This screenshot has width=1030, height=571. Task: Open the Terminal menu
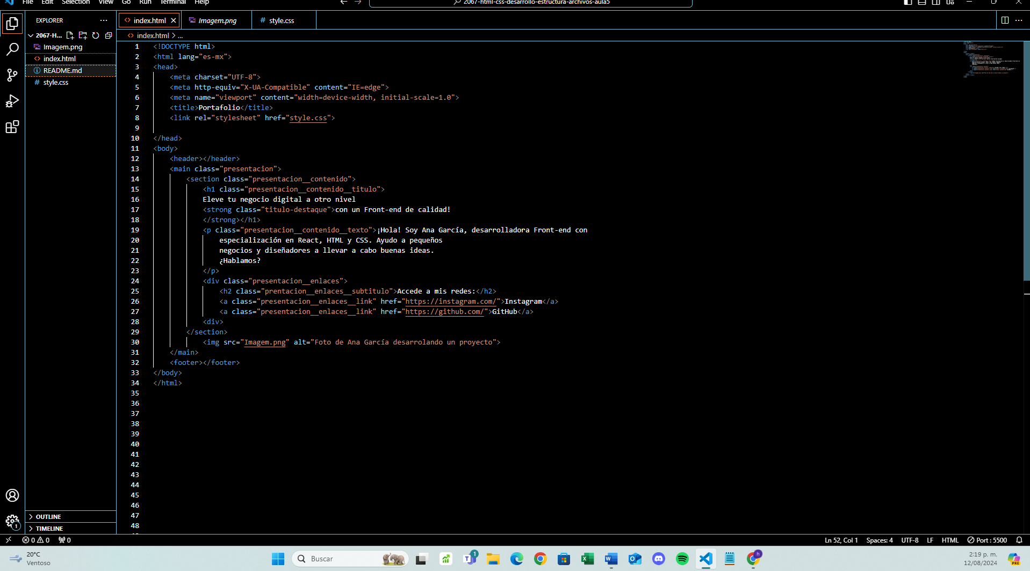[x=173, y=2]
